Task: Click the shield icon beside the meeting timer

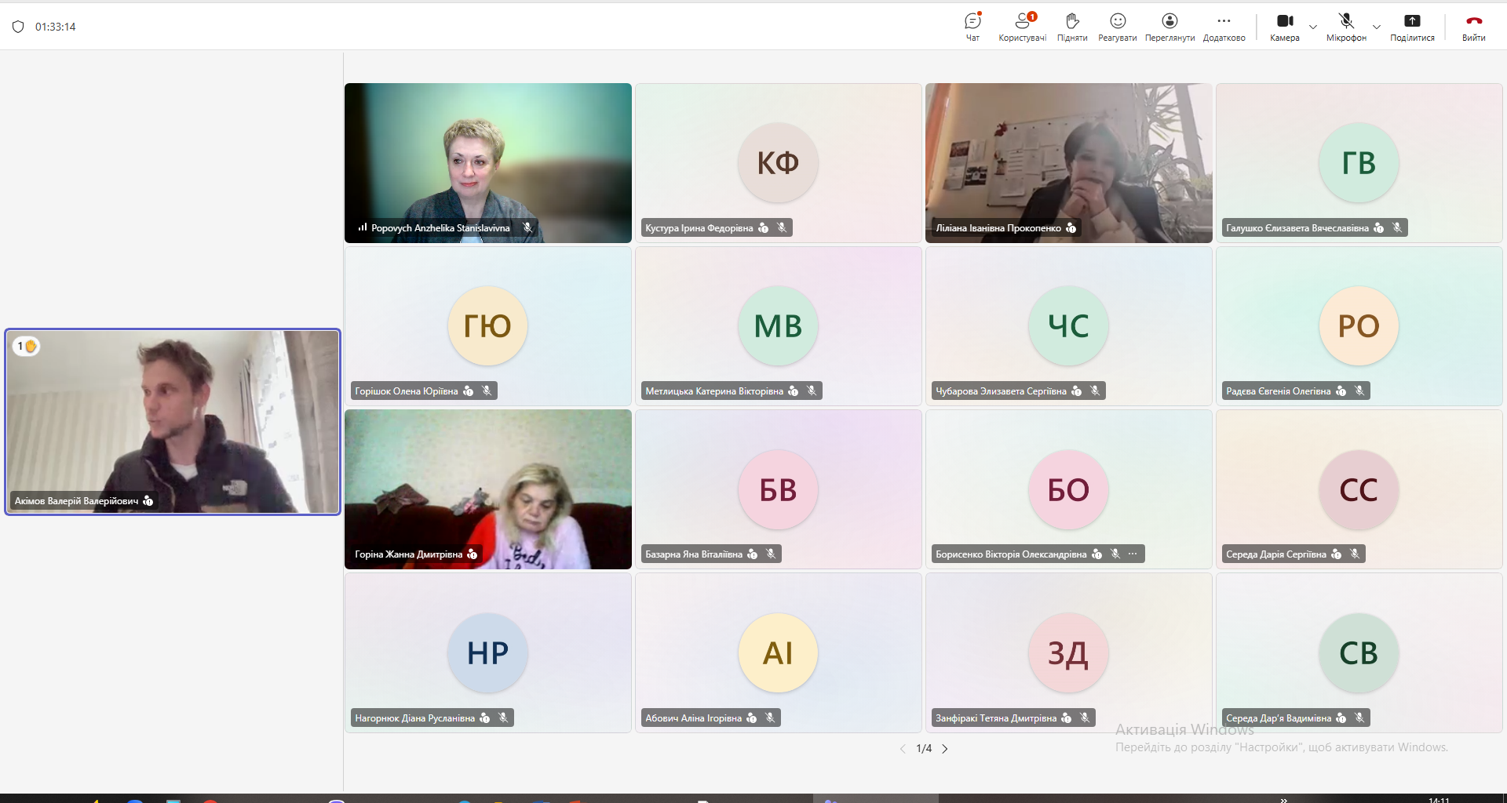Action: coord(18,27)
